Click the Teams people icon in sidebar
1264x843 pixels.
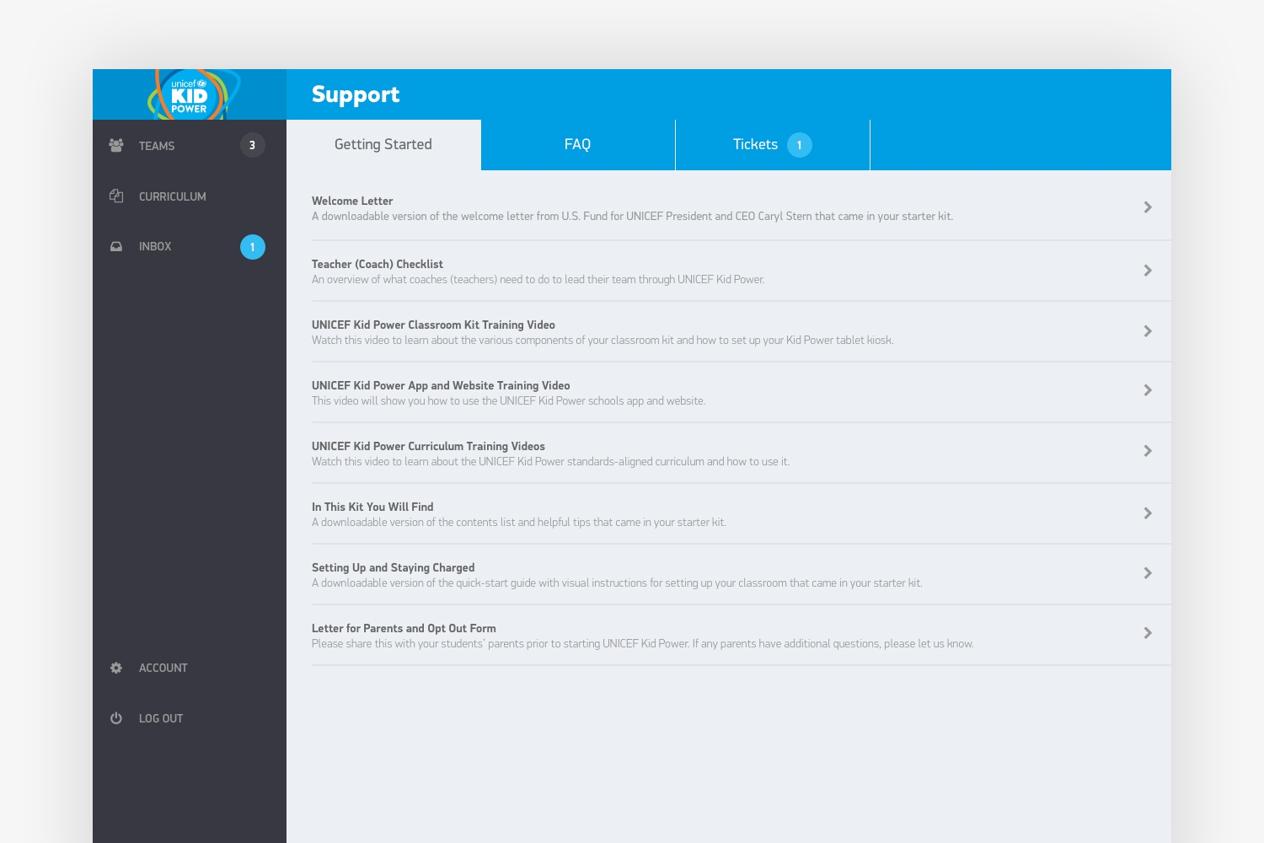(x=116, y=145)
